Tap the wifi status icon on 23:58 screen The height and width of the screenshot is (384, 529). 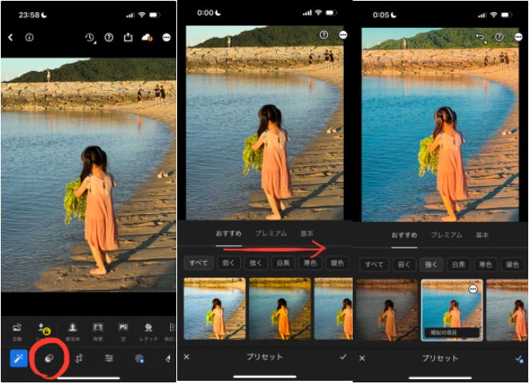point(142,15)
